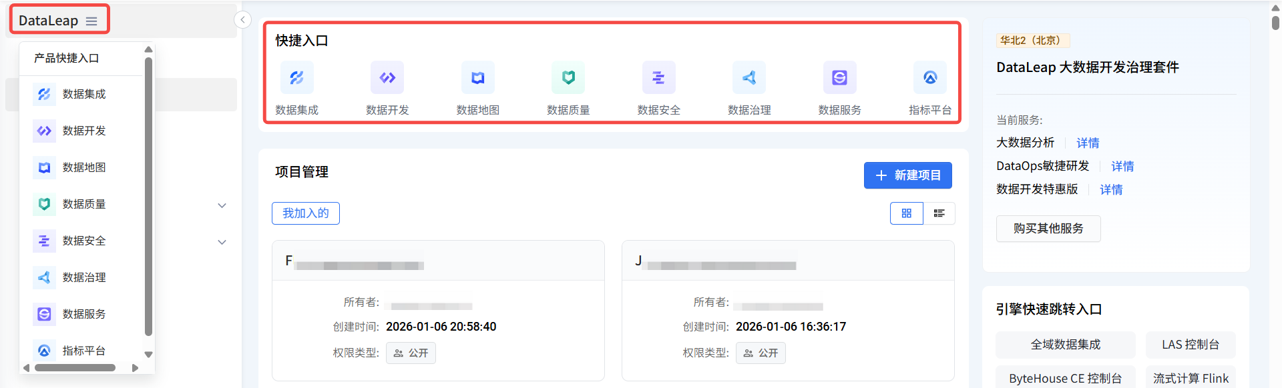Open the project card starting with J
The width and height of the screenshot is (1282, 388).
click(788, 311)
